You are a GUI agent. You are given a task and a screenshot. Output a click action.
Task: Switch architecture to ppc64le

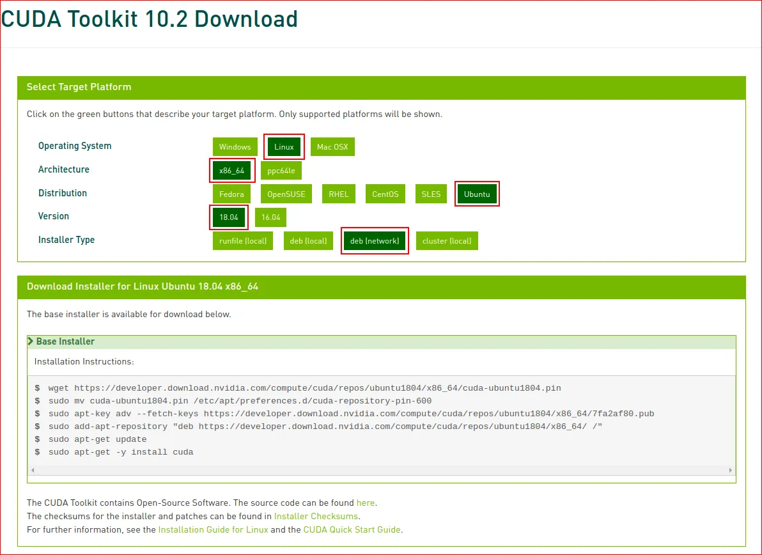coord(281,170)
